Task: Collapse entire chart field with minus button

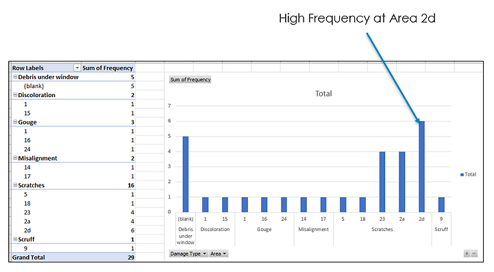Action: click(474, 254)
